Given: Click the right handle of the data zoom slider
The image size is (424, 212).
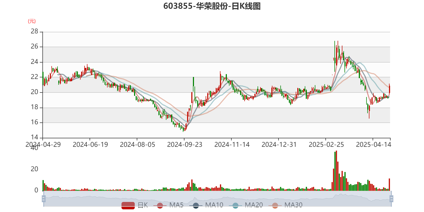Looking at the screenshot, I should pos(391,199).
